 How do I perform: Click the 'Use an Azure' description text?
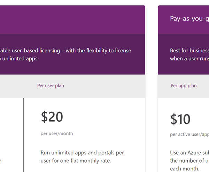(x=189, y=153)
